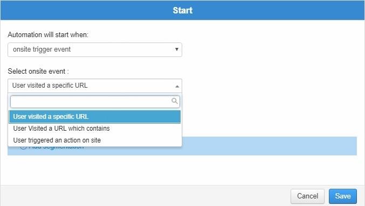Click the circled plus icon beside Add segmentation
Viewport: 365px width, 206px height.
(x=23, y=148)
